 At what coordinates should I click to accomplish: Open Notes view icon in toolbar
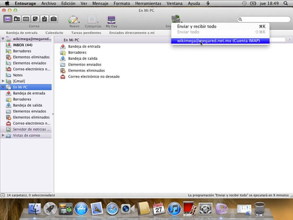coord(35,19)
